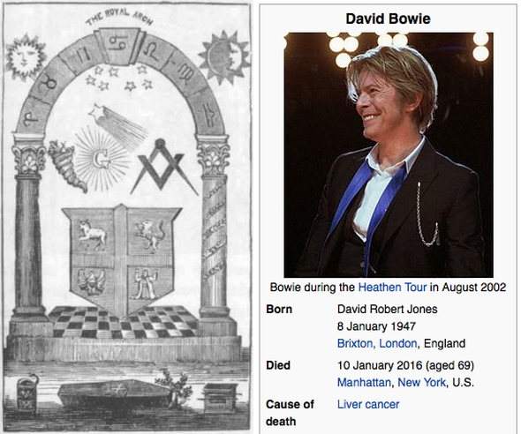
Task: Select the cornucopia horn illustration
Action: (x=66, y=166)
